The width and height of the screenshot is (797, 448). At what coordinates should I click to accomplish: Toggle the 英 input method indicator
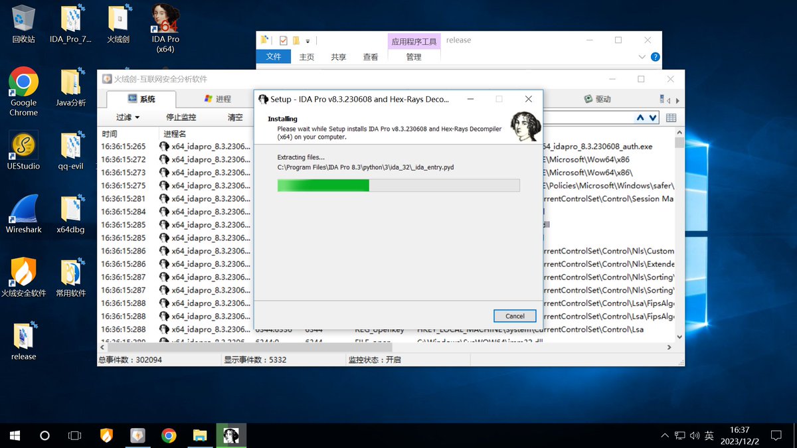coord(709,436)
